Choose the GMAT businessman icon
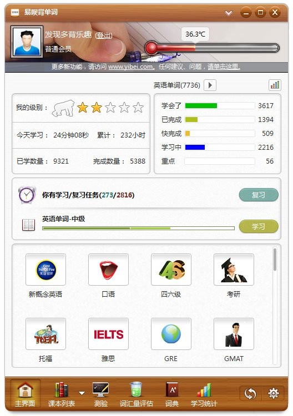Image resolution: width=293 pixels, height=416 pixels. (234, 334)
